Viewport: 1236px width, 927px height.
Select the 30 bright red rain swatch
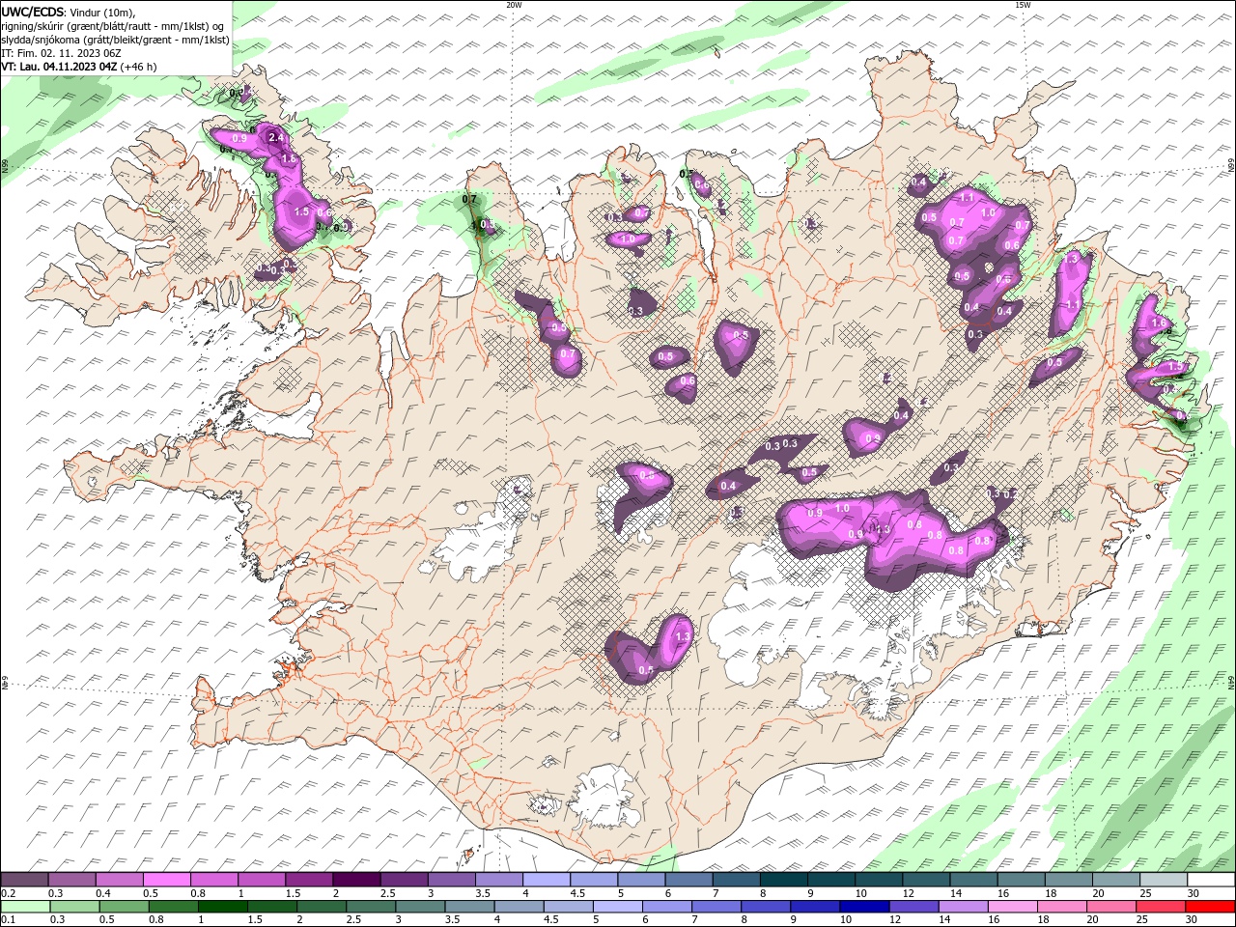(1210, 907)
